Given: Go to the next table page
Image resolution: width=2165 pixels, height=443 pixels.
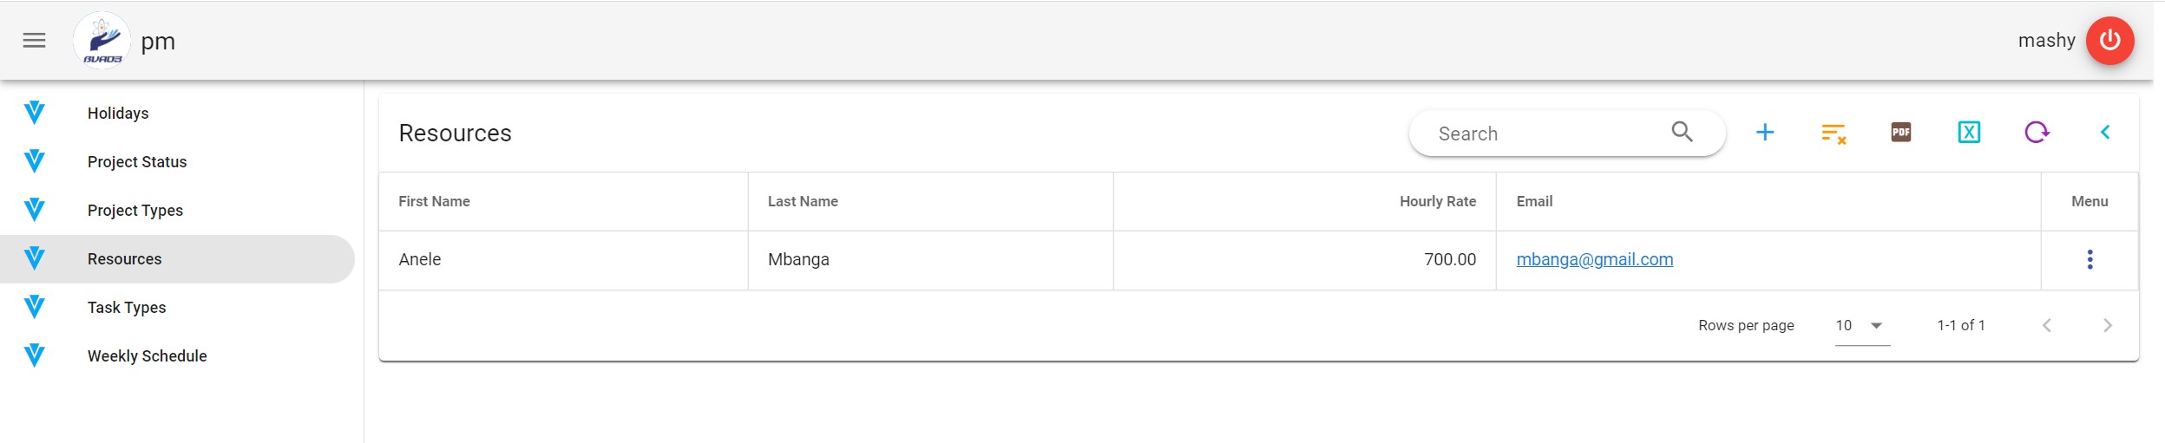Looking at the screenshot, I should 2107,326.
